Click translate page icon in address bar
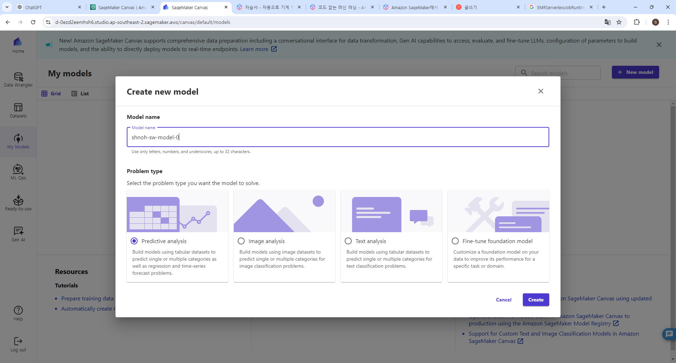676x363 pixels. [608, 22]
